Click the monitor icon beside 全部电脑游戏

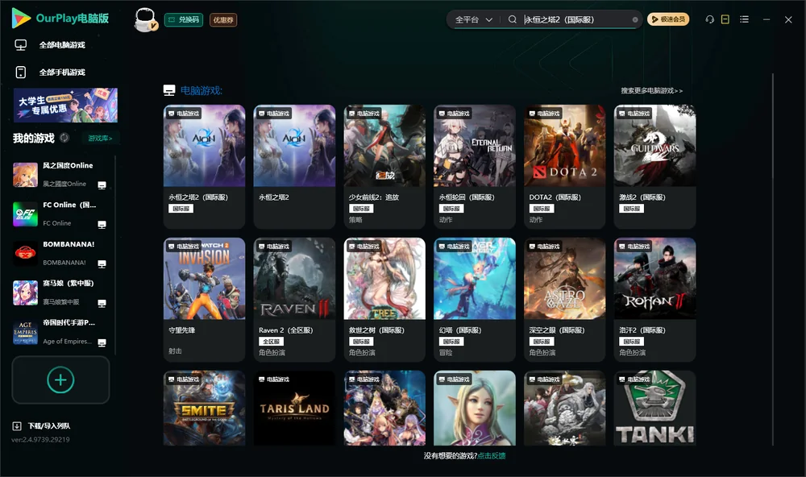21,45
